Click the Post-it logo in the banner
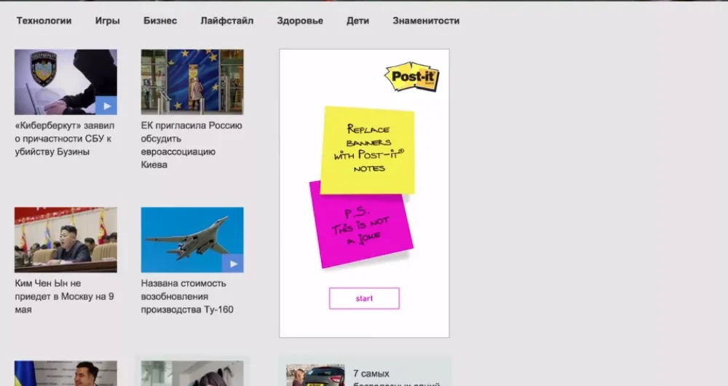 point(412,76)
